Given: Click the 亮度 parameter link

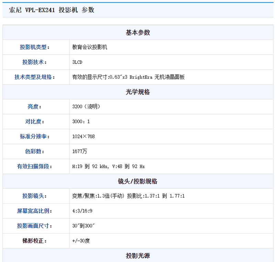Looking at the screenshot, I should click(34, 107).
